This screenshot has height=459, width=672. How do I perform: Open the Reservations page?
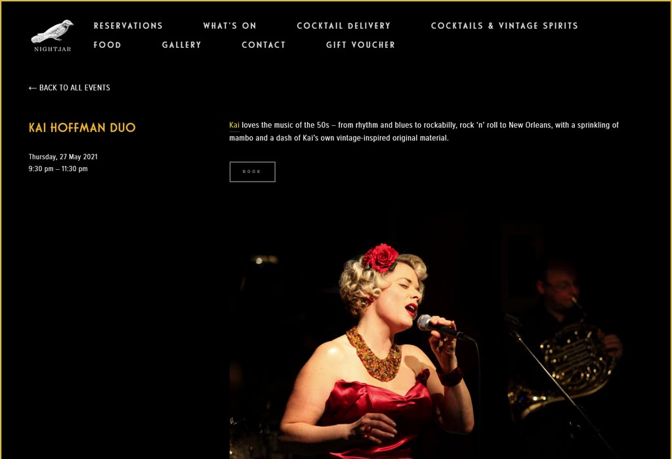(x=128, y=26)
